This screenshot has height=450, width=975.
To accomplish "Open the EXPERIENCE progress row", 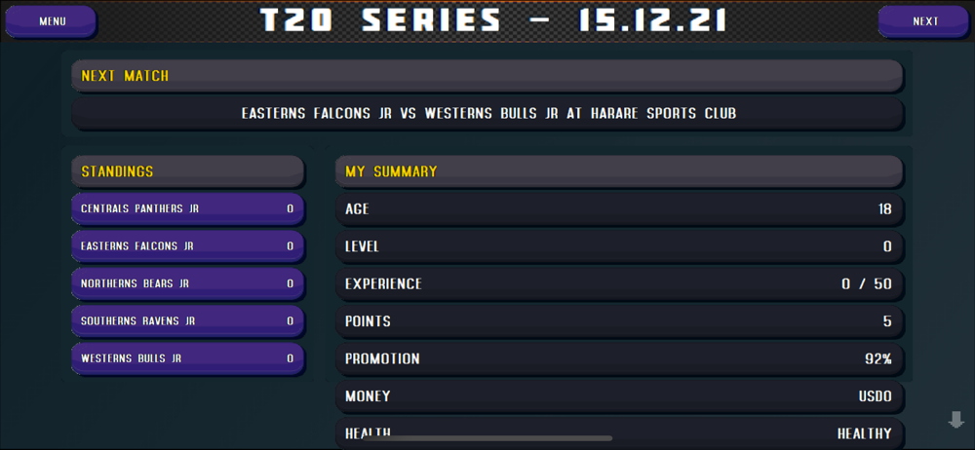I will tap(619, 284).
